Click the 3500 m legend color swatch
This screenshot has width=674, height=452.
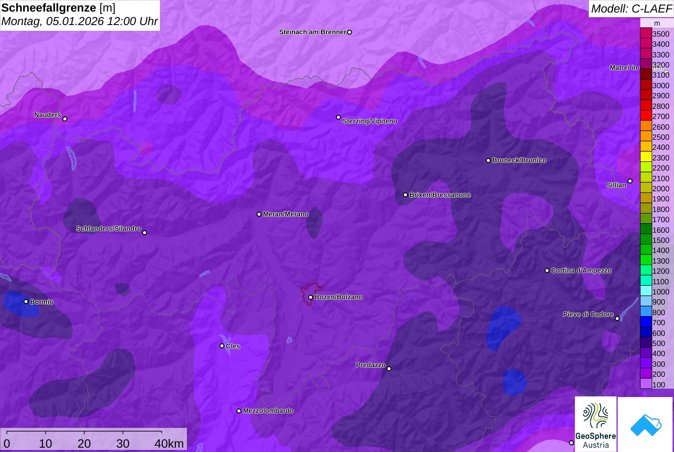pos(646,33)
